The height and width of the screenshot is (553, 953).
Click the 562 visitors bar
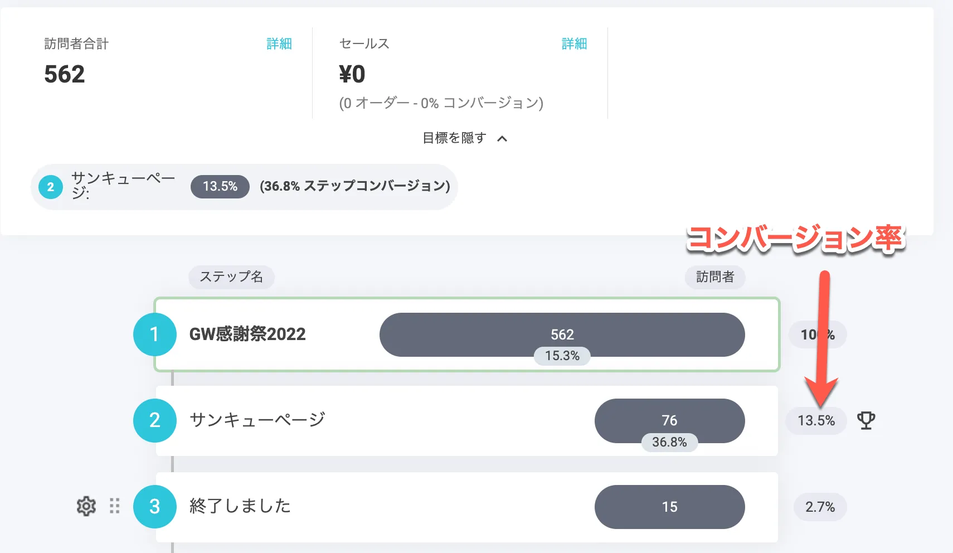pos(562,333)
